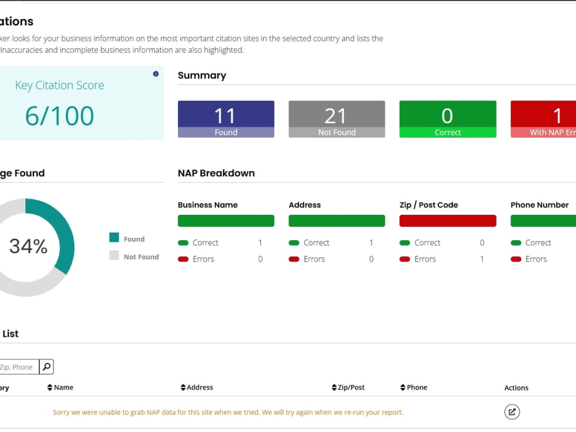Click the search magnifier button
Screen dimensions: 576x432
click(46, 366)
